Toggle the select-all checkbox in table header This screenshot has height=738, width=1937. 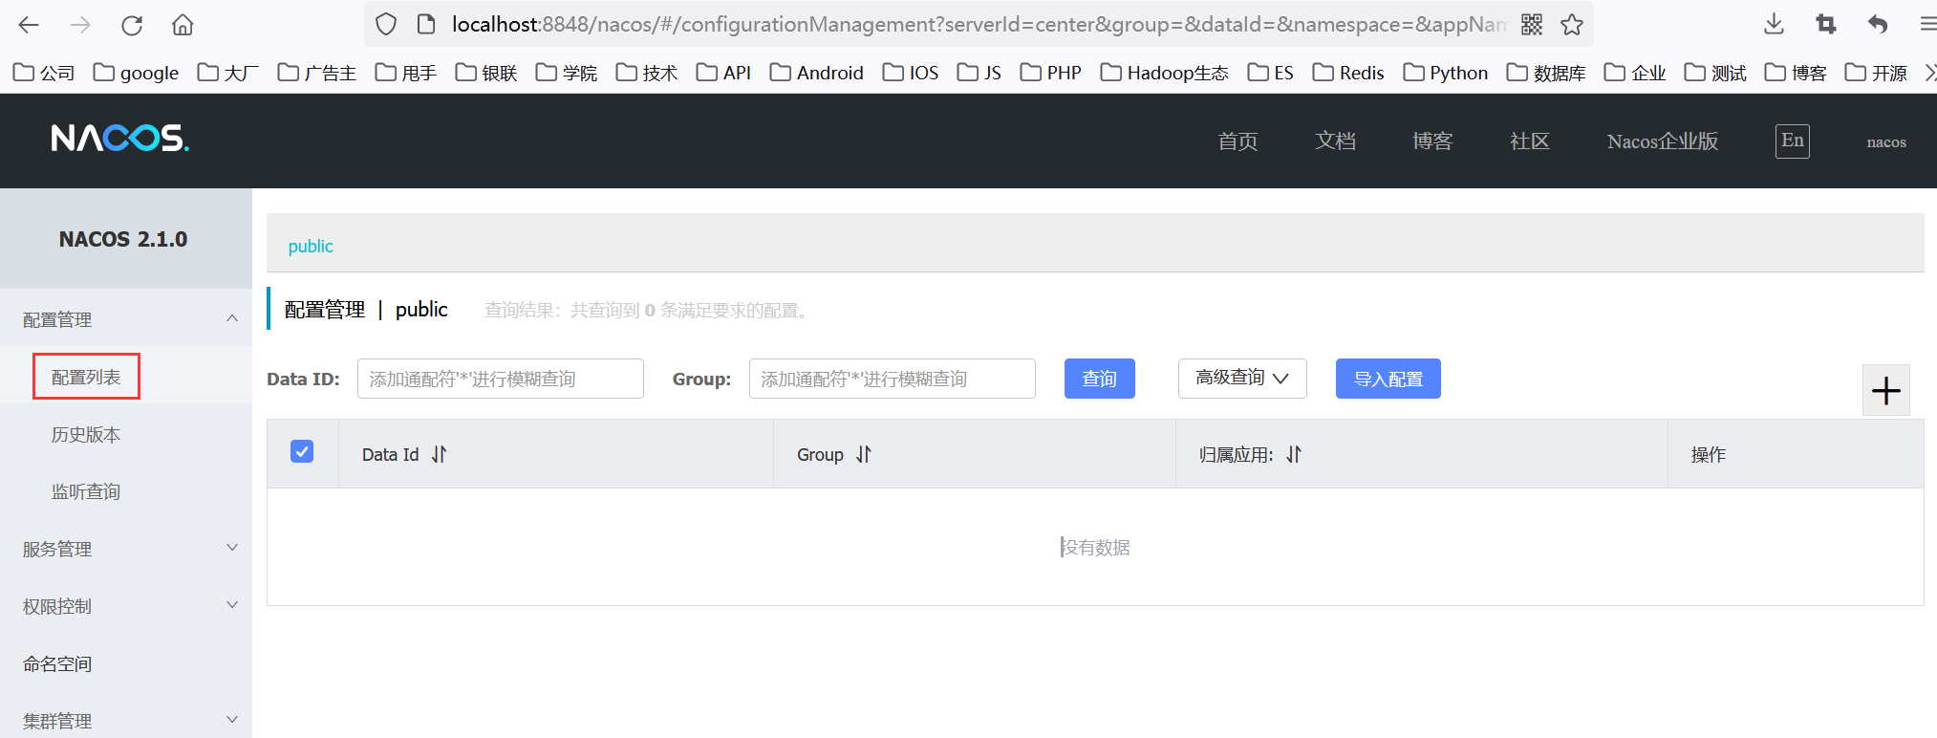coord(302,451)
